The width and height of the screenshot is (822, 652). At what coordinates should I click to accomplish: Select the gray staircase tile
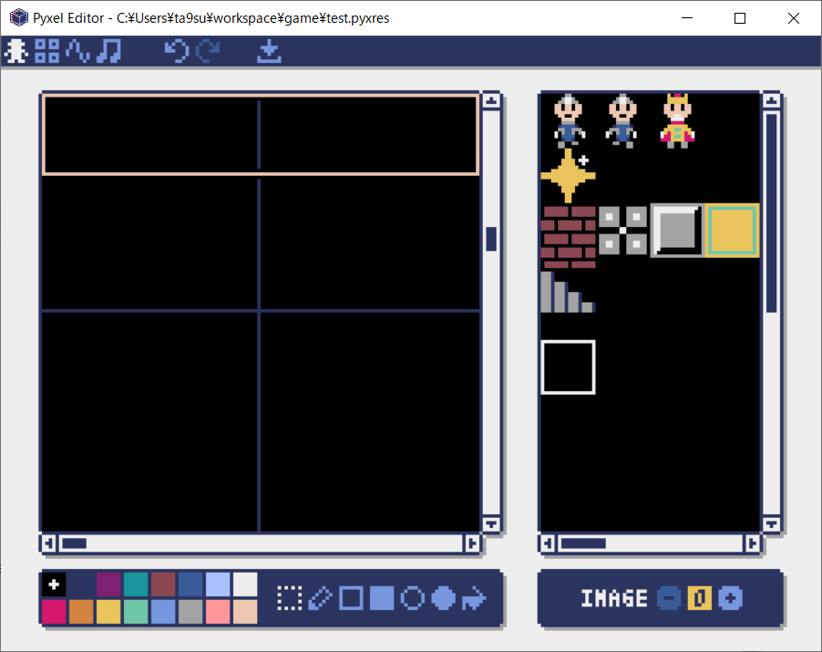569,292
